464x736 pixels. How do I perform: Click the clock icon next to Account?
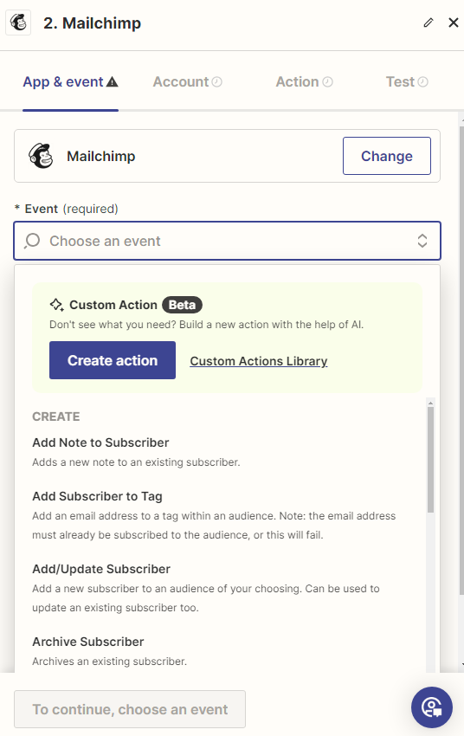[216, 82]
